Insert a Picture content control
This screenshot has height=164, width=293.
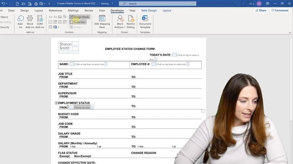pos(60,17)
